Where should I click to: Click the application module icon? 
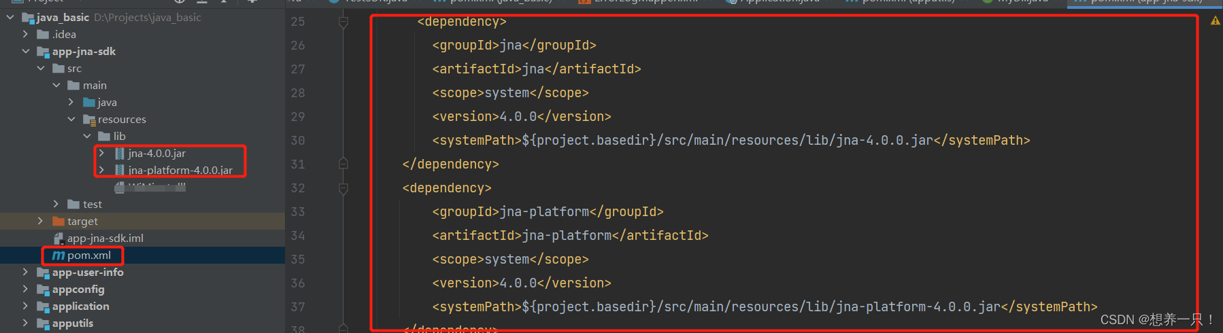point(44,306)
